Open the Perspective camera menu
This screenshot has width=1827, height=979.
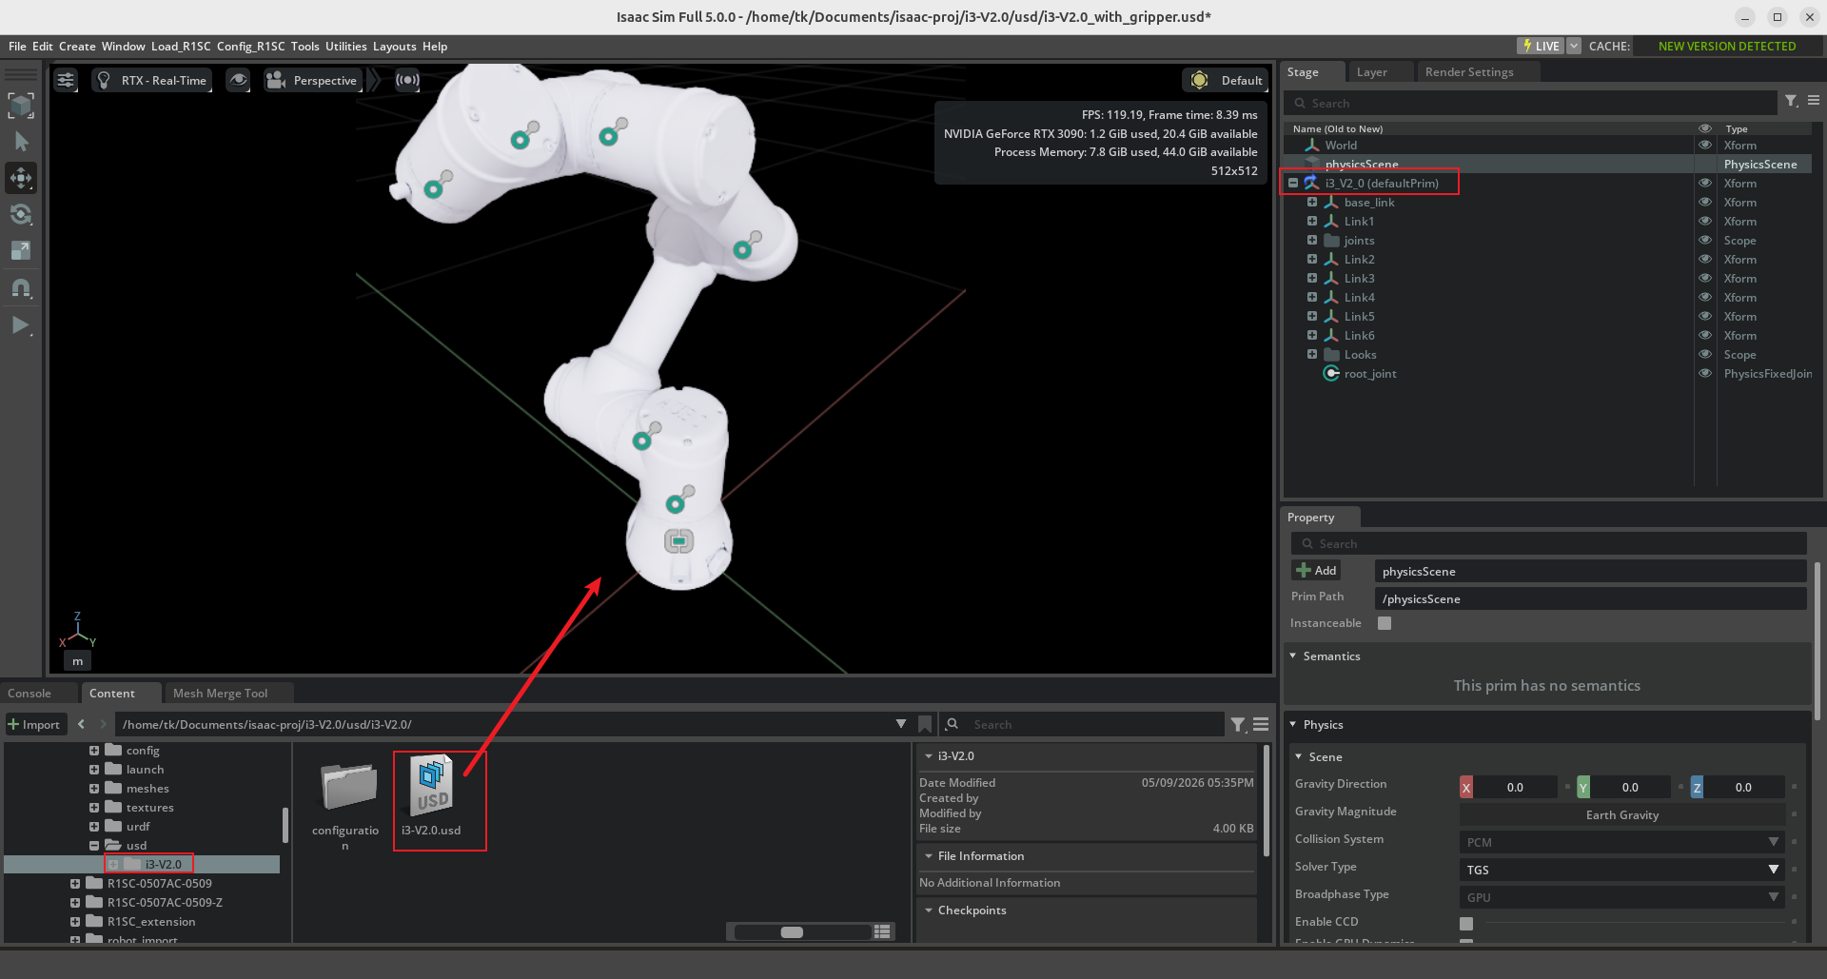click(312, 80)
